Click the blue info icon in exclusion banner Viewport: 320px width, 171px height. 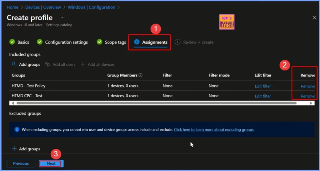point(17,129)
